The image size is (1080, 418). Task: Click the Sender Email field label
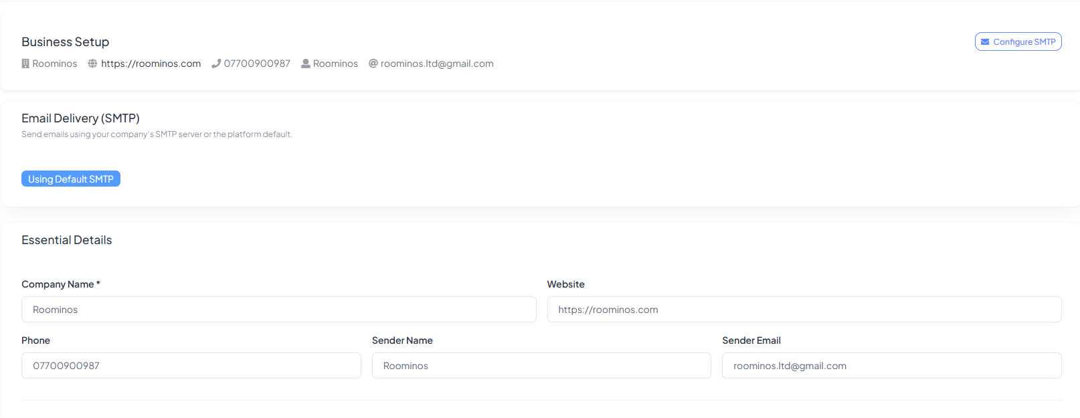click(751, 340)
